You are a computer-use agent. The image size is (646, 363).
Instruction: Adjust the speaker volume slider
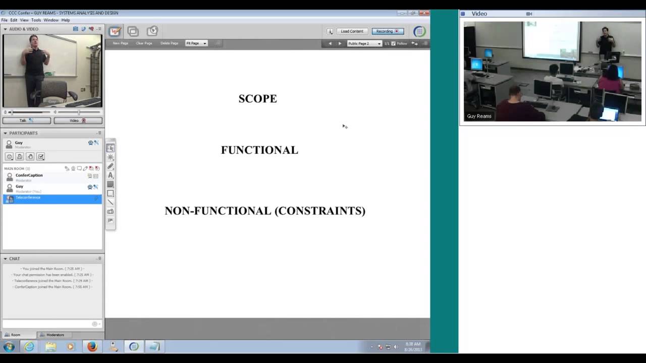click(x=79, y=112)
